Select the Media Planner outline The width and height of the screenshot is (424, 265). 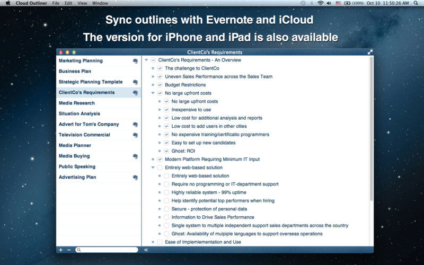(99, 145)
